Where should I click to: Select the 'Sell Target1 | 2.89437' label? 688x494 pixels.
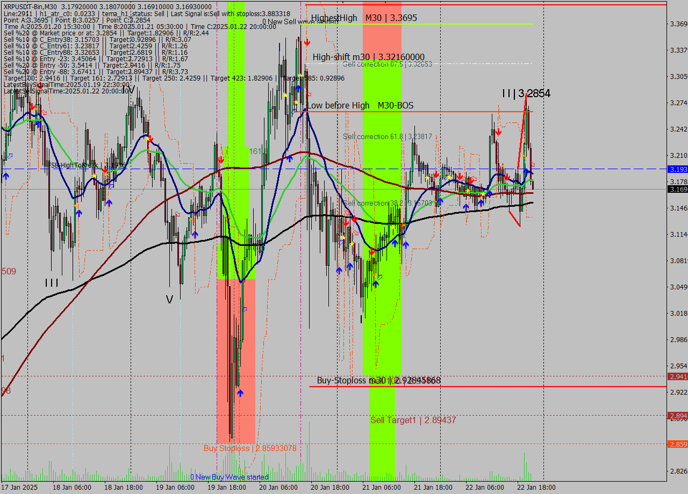tap(413, 420)
